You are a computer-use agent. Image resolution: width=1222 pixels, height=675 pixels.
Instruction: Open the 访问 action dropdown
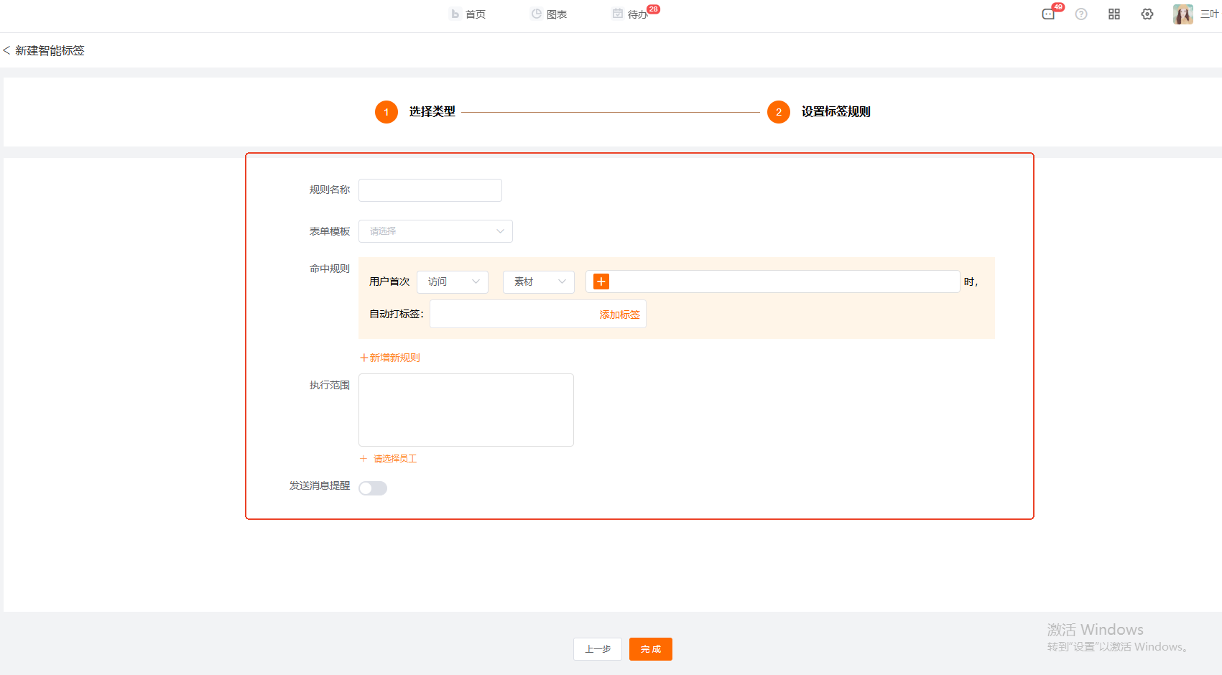(x=453, y=281)
